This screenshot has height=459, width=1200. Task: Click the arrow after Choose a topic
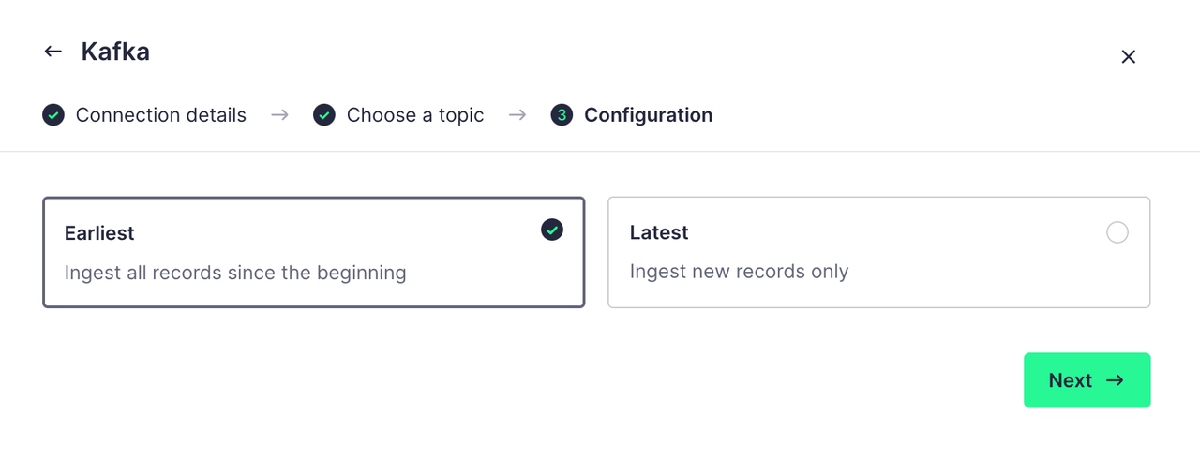tap(517, 115)
